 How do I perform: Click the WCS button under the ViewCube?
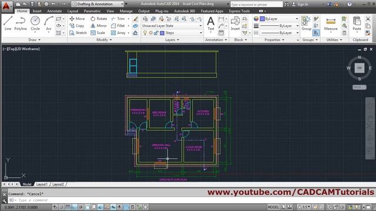click(359, 87)
